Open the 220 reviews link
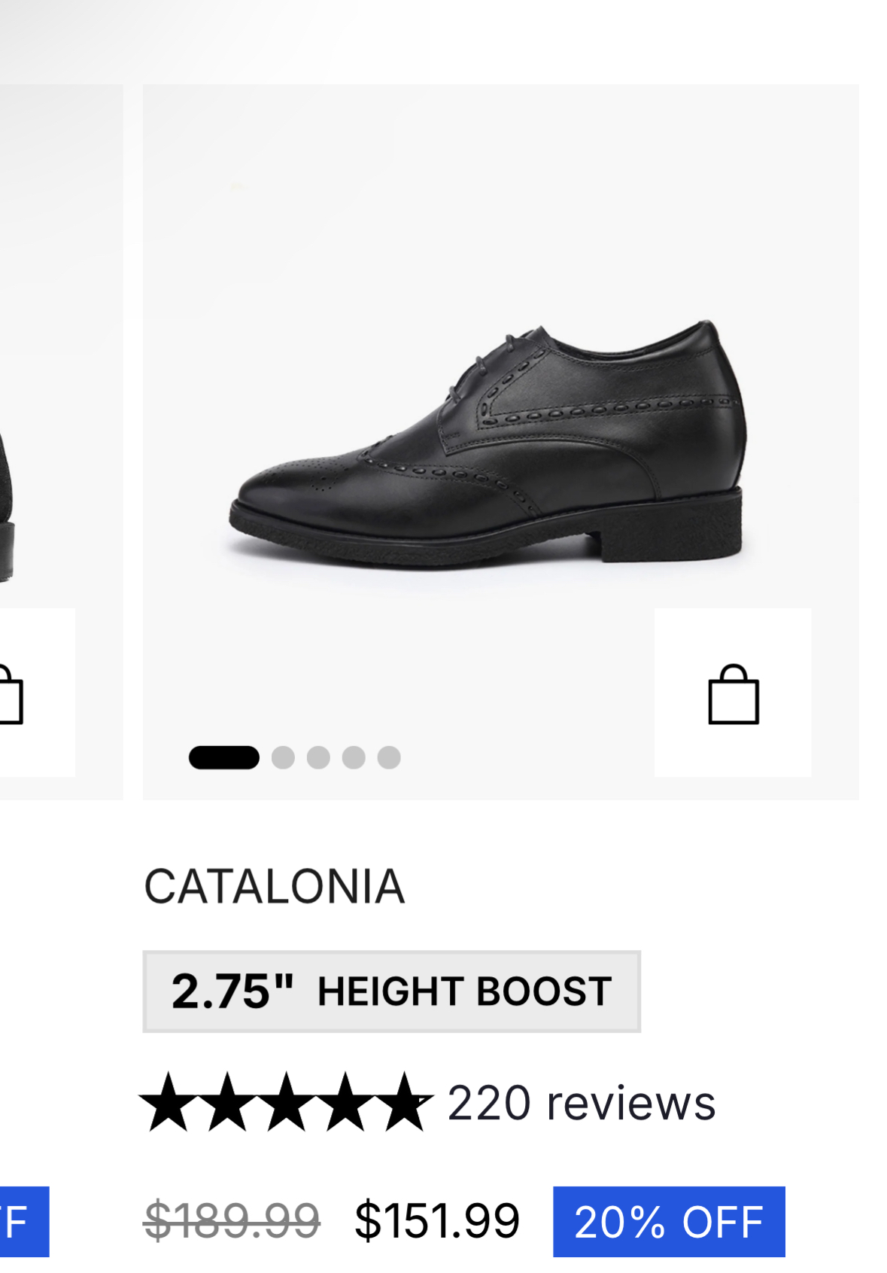The image size is (887, 1273). (x=581, y=1104)
